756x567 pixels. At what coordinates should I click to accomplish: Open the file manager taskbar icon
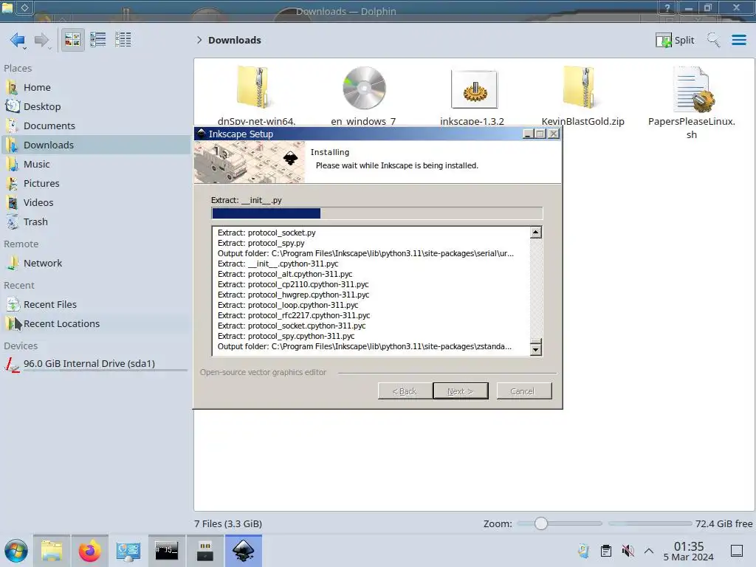tap(52, 551)
